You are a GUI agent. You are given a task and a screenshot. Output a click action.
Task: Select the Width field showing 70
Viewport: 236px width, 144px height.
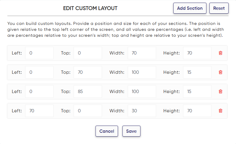click(142, 53)
